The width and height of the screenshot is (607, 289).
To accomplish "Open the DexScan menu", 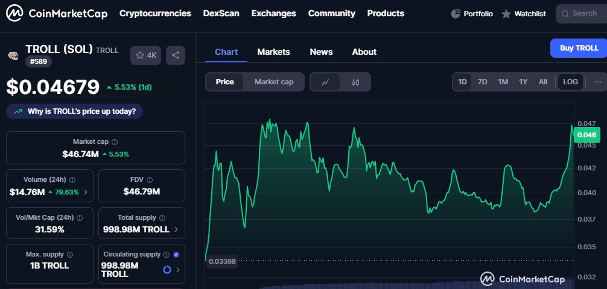I will 221,13.
